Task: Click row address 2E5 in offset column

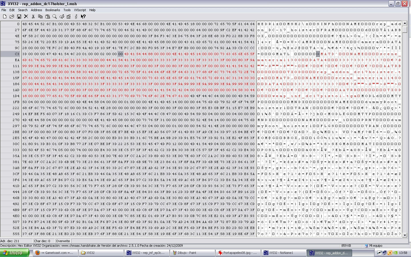Action: click(10, 138)
